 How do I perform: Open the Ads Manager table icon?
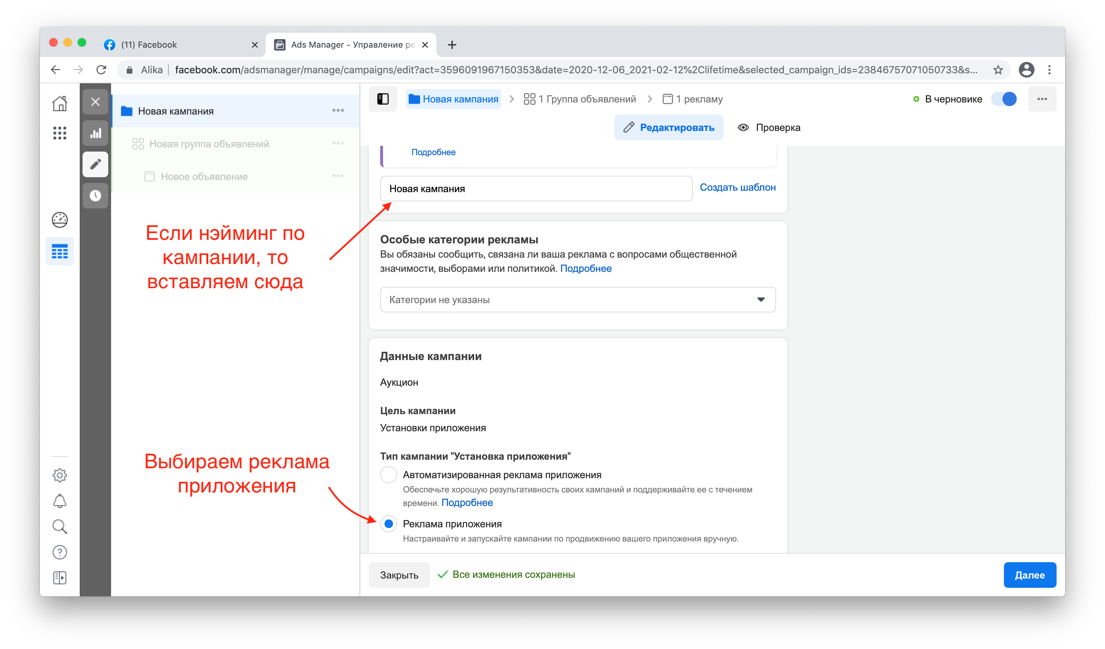pos(60,252)
